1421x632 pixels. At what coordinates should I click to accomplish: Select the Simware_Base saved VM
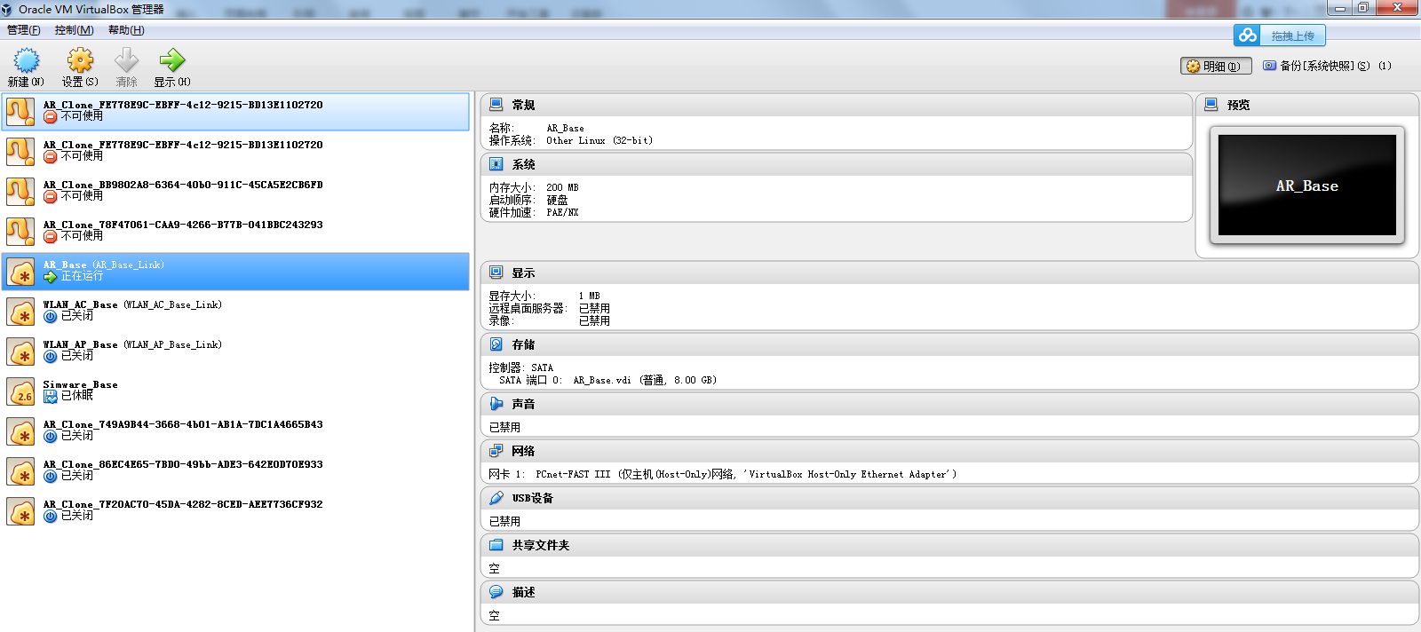tap(235, 391)
